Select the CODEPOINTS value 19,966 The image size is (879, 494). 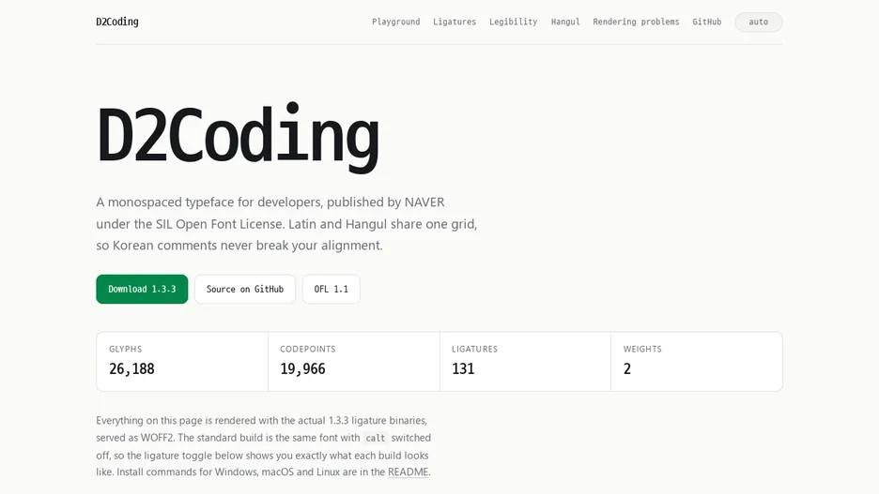pyautogui.click(x=302, y=368)
